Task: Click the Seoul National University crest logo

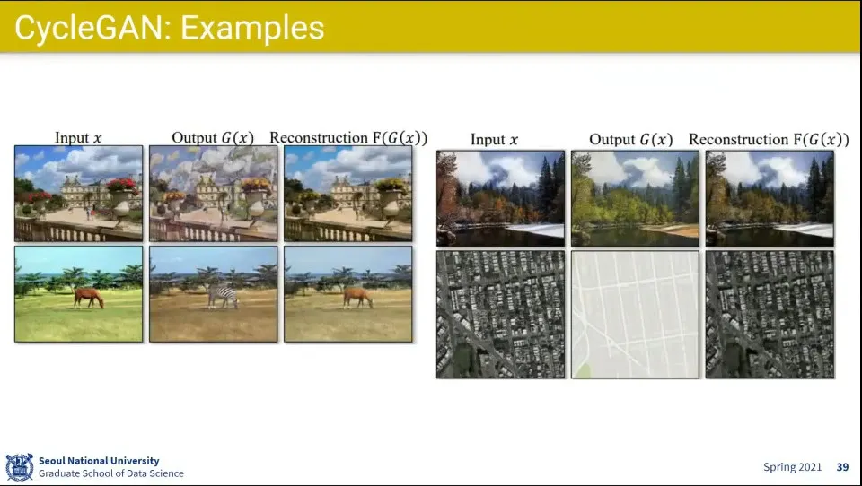Action: (x=19, y=467)
